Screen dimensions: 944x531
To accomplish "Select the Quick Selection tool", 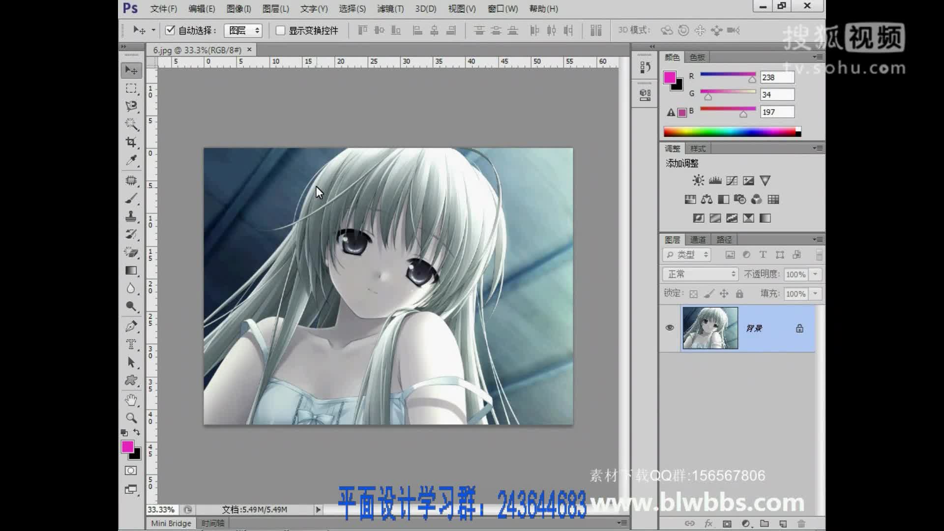I will 131,124.
